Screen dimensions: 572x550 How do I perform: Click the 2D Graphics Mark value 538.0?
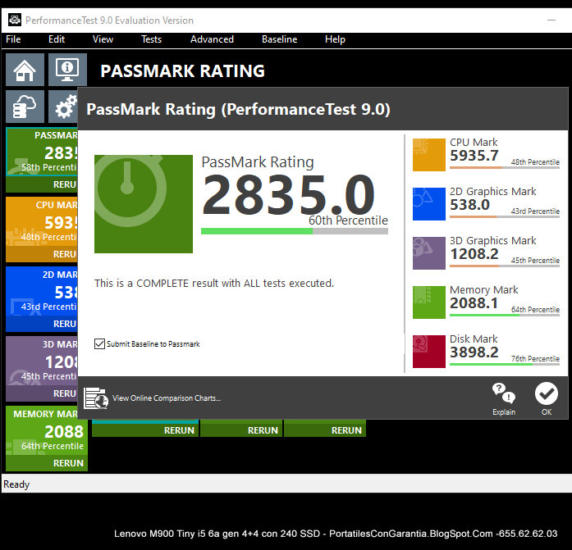[469, 205]
